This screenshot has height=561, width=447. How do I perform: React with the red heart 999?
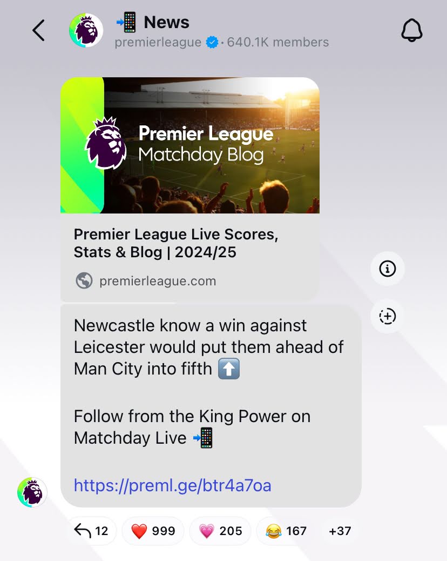tap(153, 531)
